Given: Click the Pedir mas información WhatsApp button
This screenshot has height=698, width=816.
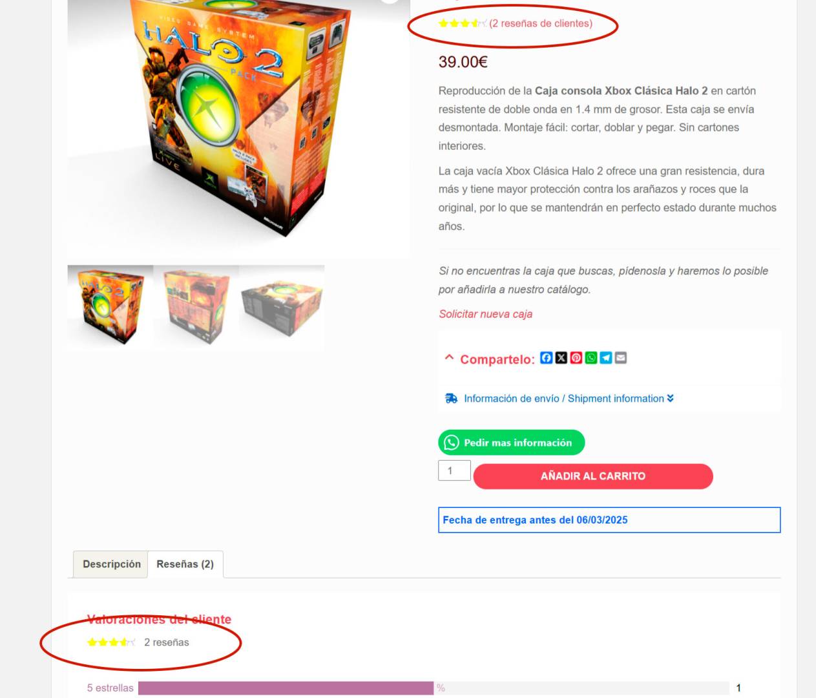Looking at the screenshot, I should tap(512, 443).
